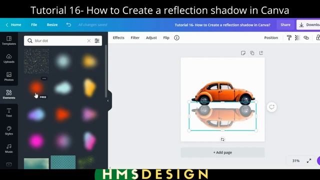The image size is (320, 180).
Task: Open the transparency checkerboard icon
Action: (297, 38)
